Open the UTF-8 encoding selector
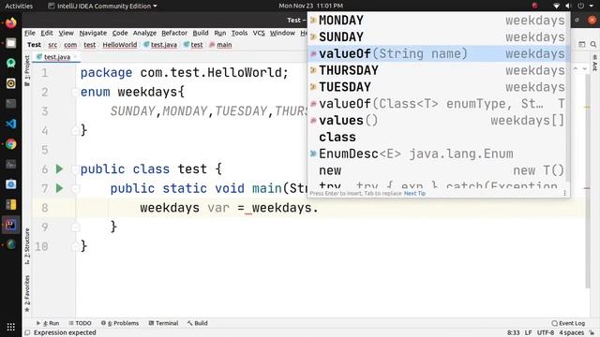Screen dimensions: 600x337 point(546,333)
